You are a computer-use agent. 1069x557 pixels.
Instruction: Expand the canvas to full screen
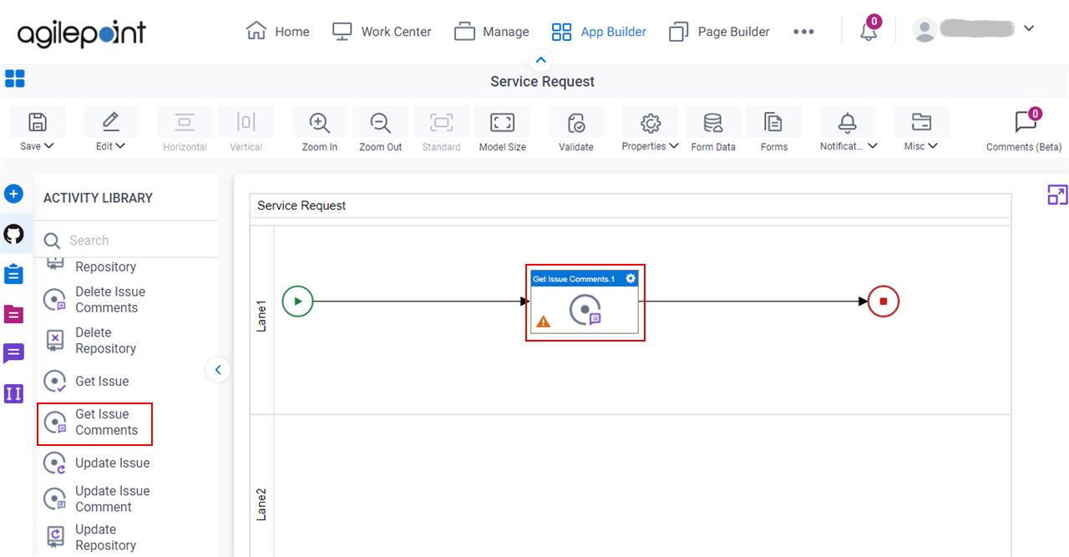(x=1057, y=195)
